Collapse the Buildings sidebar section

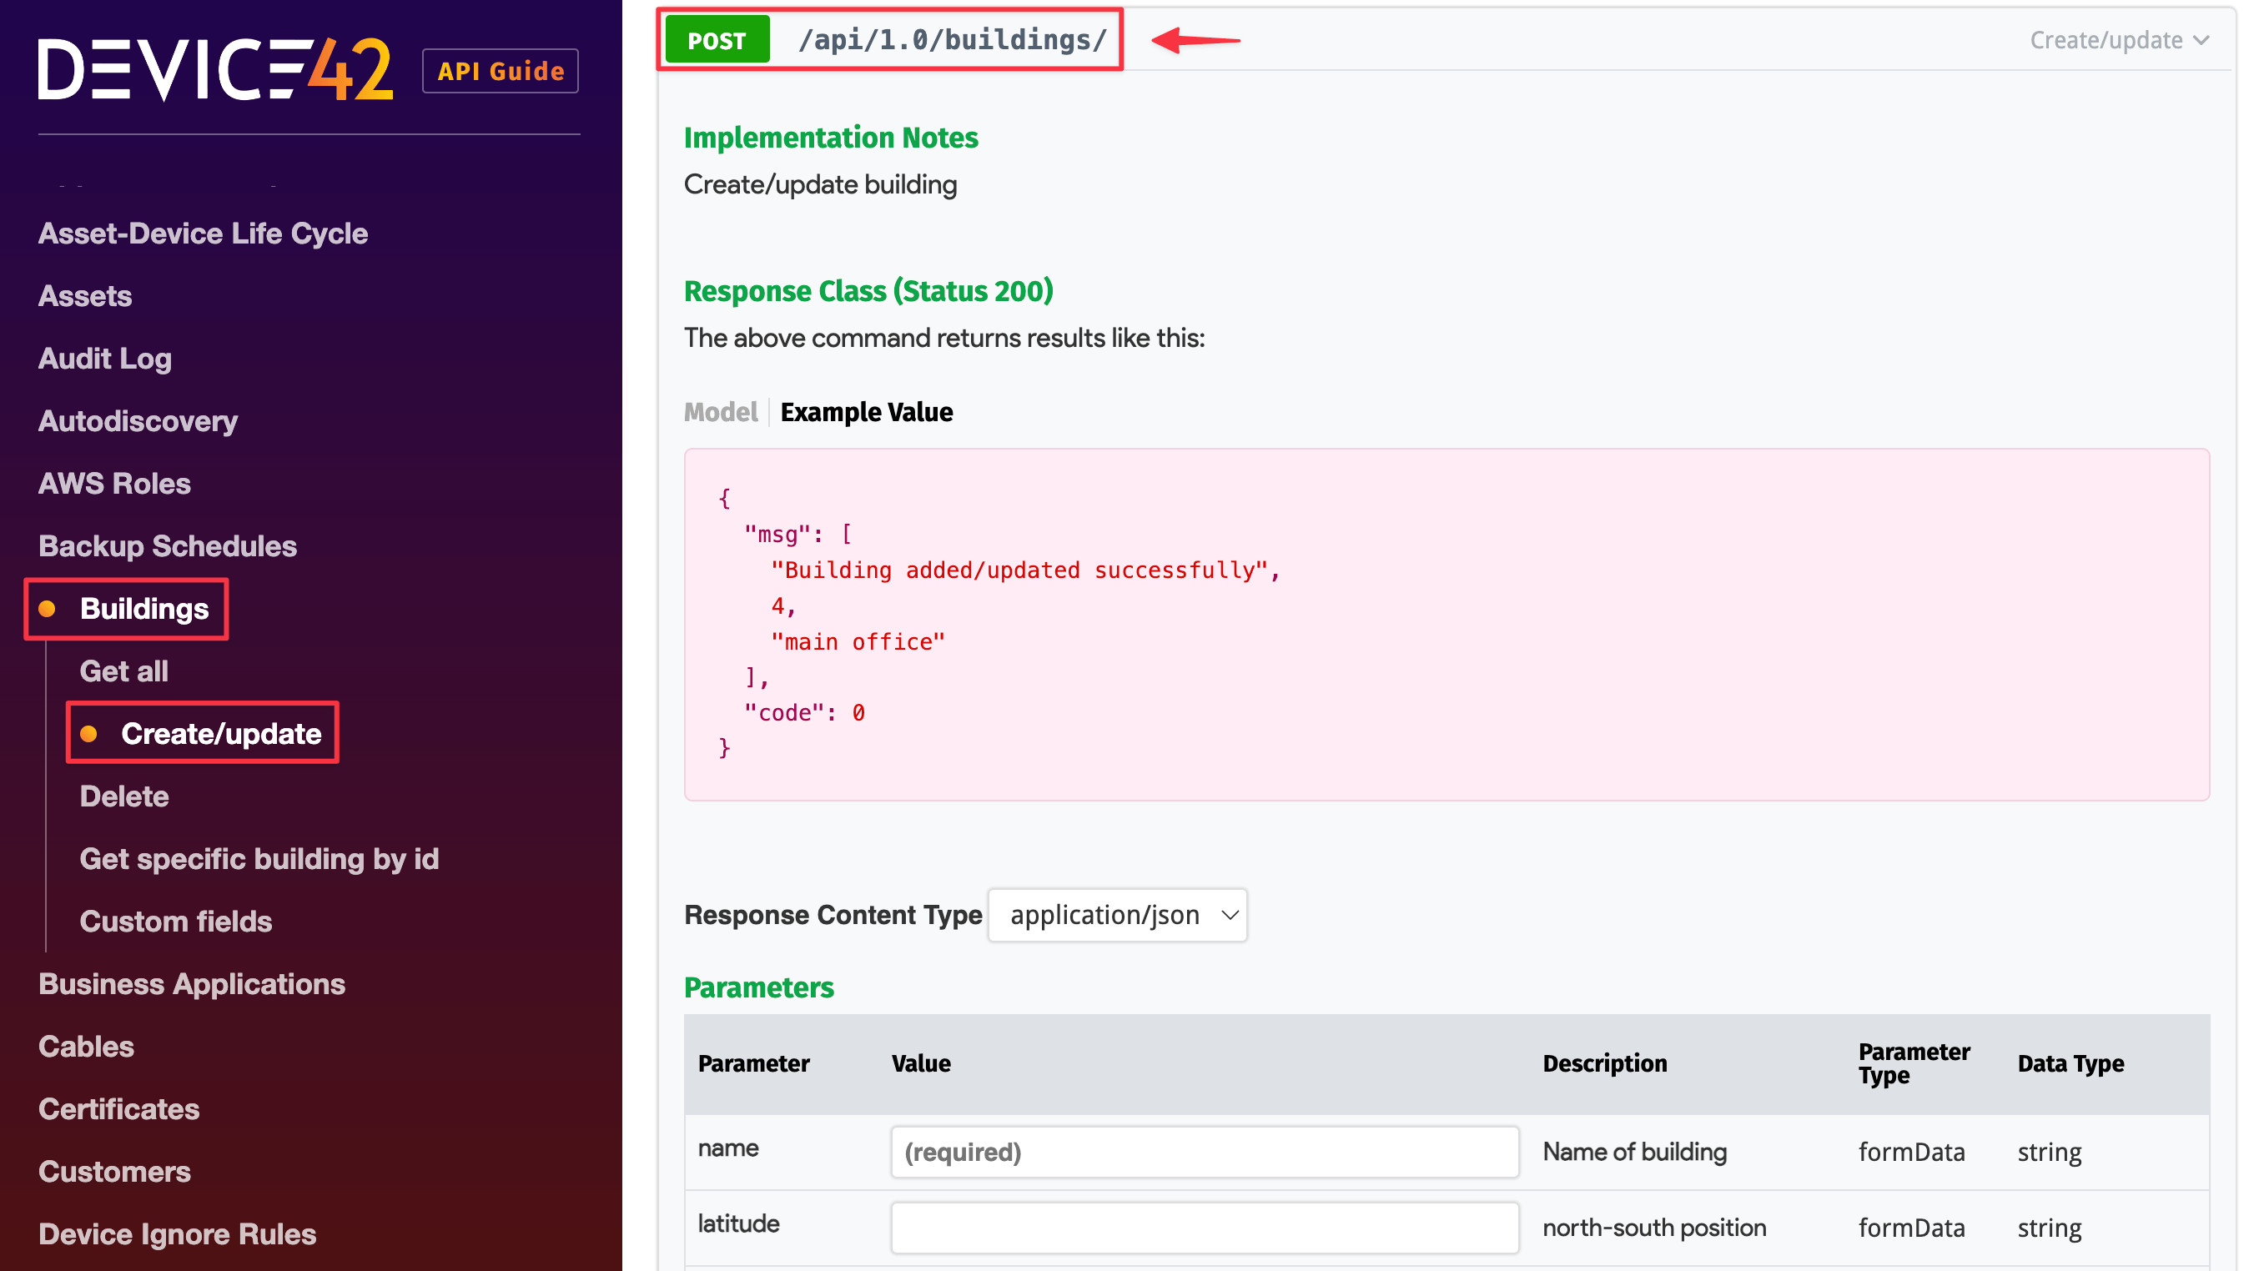point(144,609)
